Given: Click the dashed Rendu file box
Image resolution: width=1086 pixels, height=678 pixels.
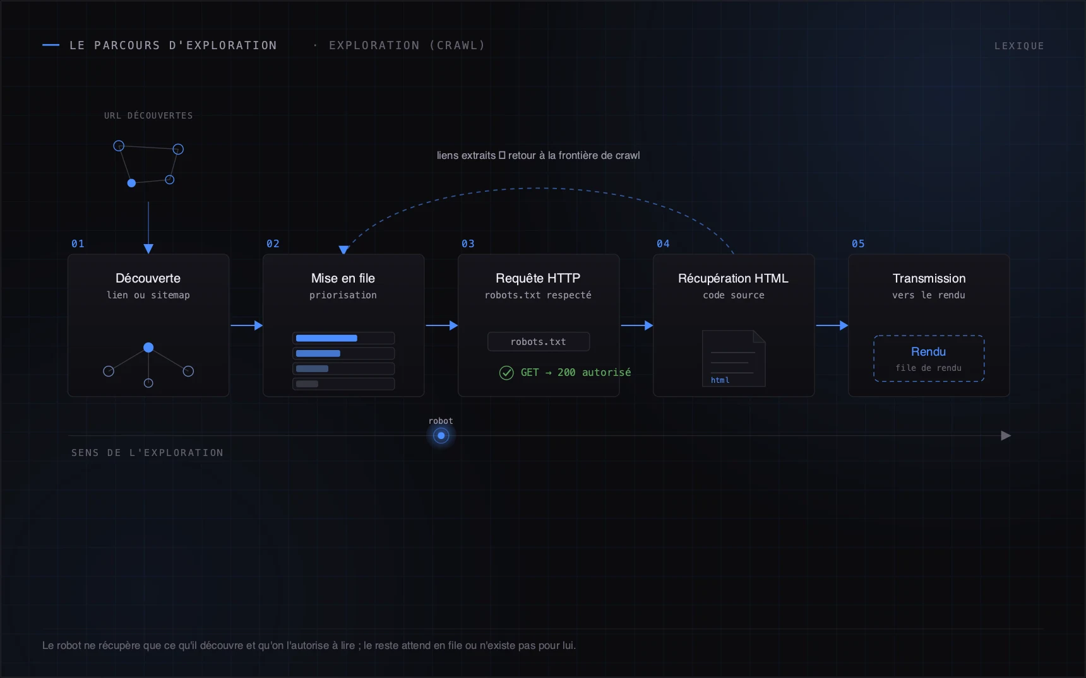Looking at the screenshot, I should pos(929,358).
